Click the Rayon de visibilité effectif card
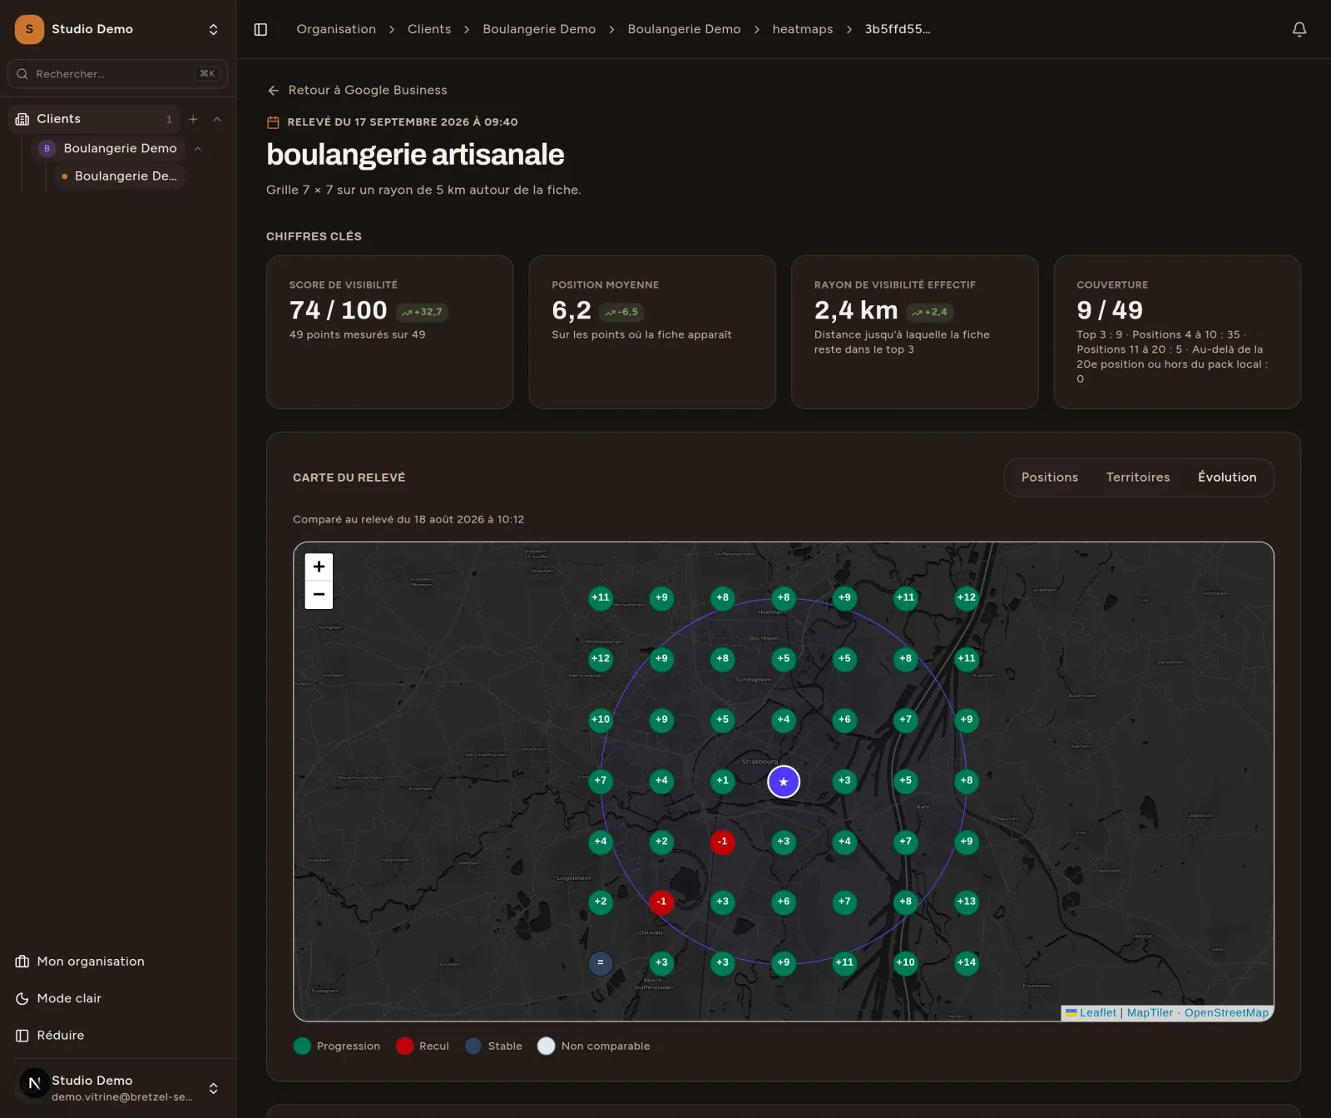 point(914,332)
